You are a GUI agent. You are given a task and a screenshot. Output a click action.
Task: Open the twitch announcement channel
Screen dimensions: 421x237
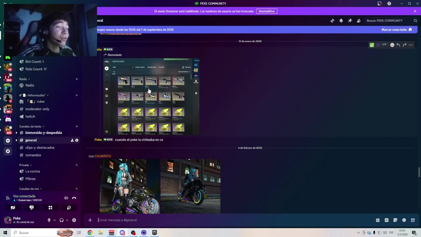pos(49,117)
